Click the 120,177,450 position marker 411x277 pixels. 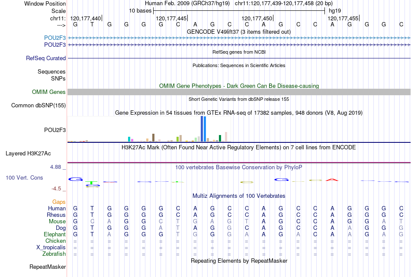tap(257, 18)
